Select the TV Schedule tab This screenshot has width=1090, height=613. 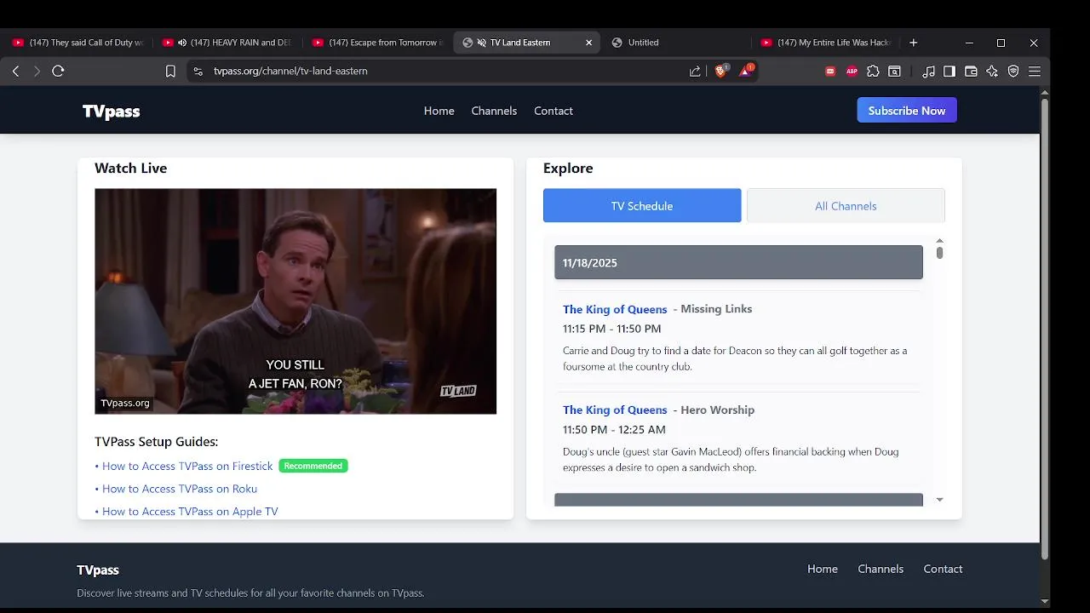[x=642, y=206]
